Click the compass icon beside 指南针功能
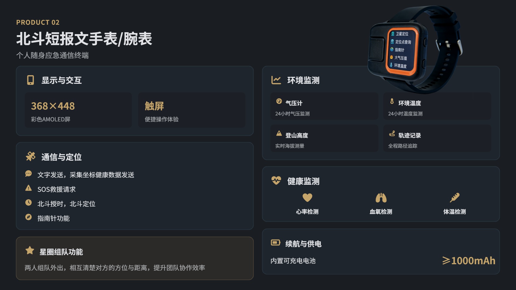 pos(28,217)
